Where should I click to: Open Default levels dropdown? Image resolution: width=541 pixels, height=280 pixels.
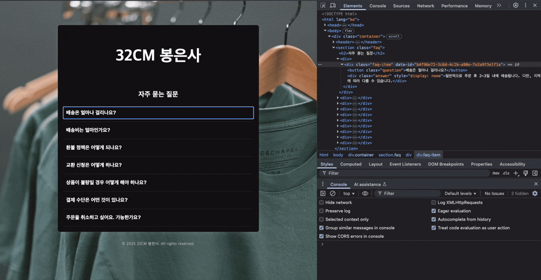(x=460, y=194)
